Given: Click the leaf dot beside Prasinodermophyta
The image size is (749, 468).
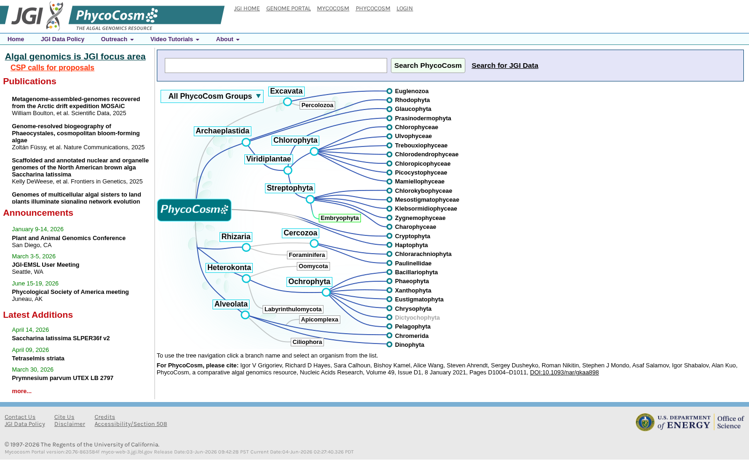Looking at the screenshot, I should 389,118.
